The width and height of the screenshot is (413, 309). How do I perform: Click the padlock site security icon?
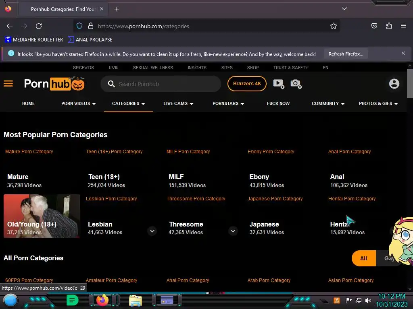click(x=91, y=26)
